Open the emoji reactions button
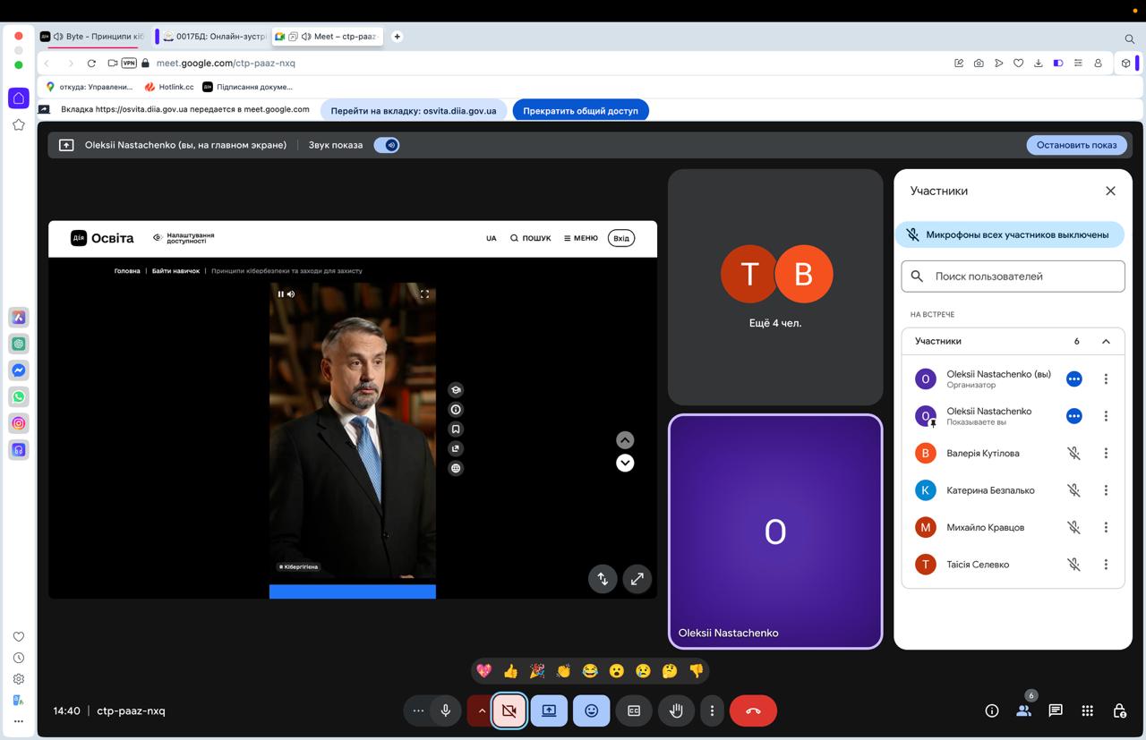The image size is (1146, 740). (x=591, y=710)
